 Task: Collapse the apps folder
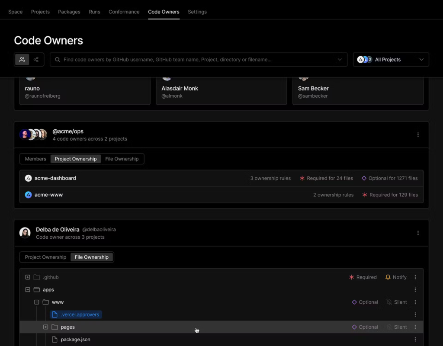click(x=28, y=290)
